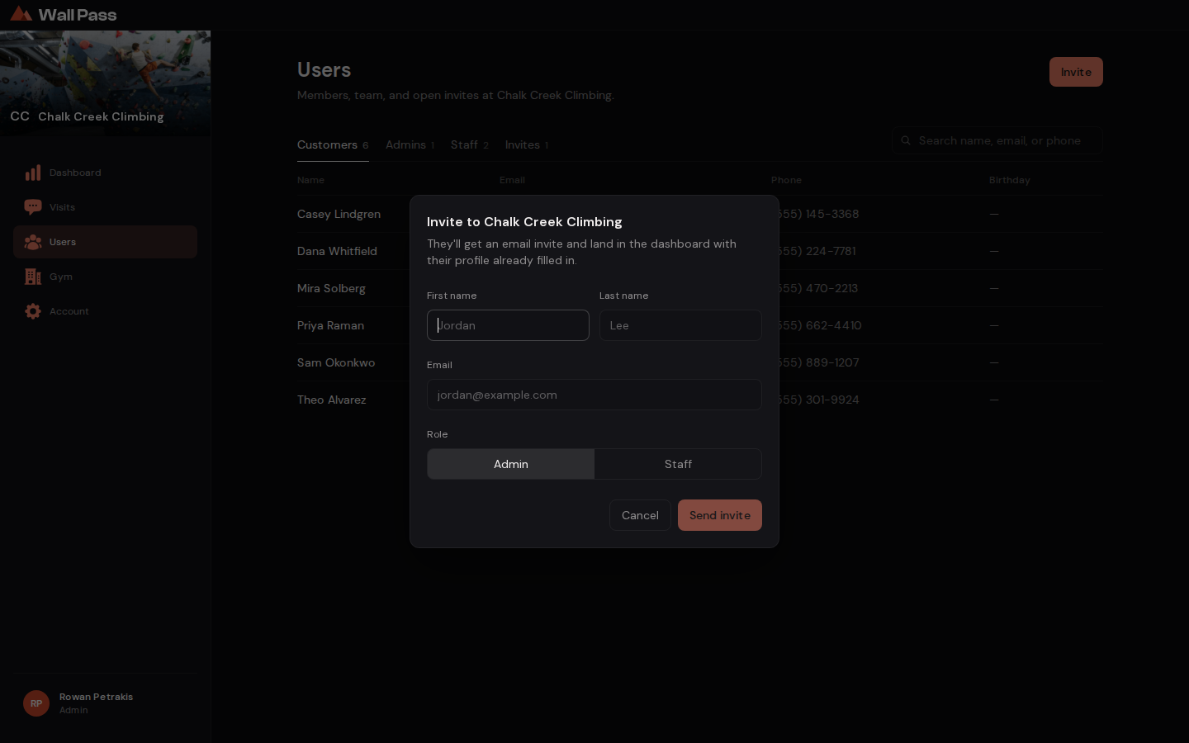Click into the Email input field
Image resolution: width=1189 pixels, height=743 pixels.
pyautogui.click(x=594, y=395)
